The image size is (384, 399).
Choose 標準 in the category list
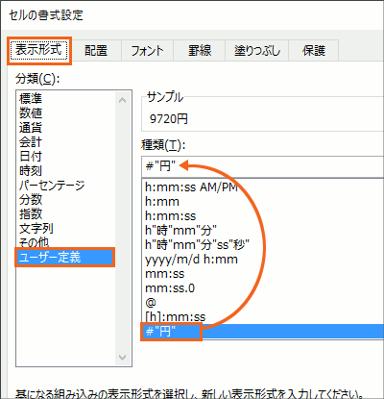click(31, 98)
